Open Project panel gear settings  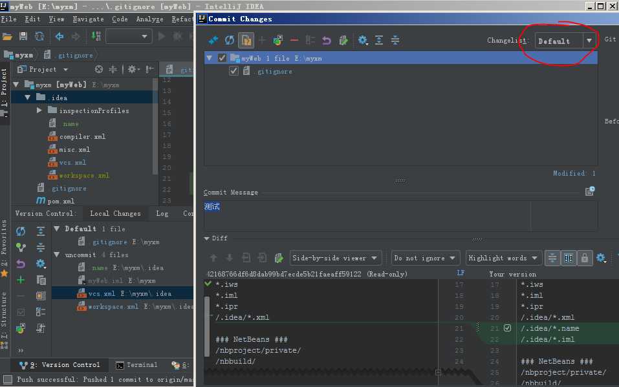[x=132, y=69]
